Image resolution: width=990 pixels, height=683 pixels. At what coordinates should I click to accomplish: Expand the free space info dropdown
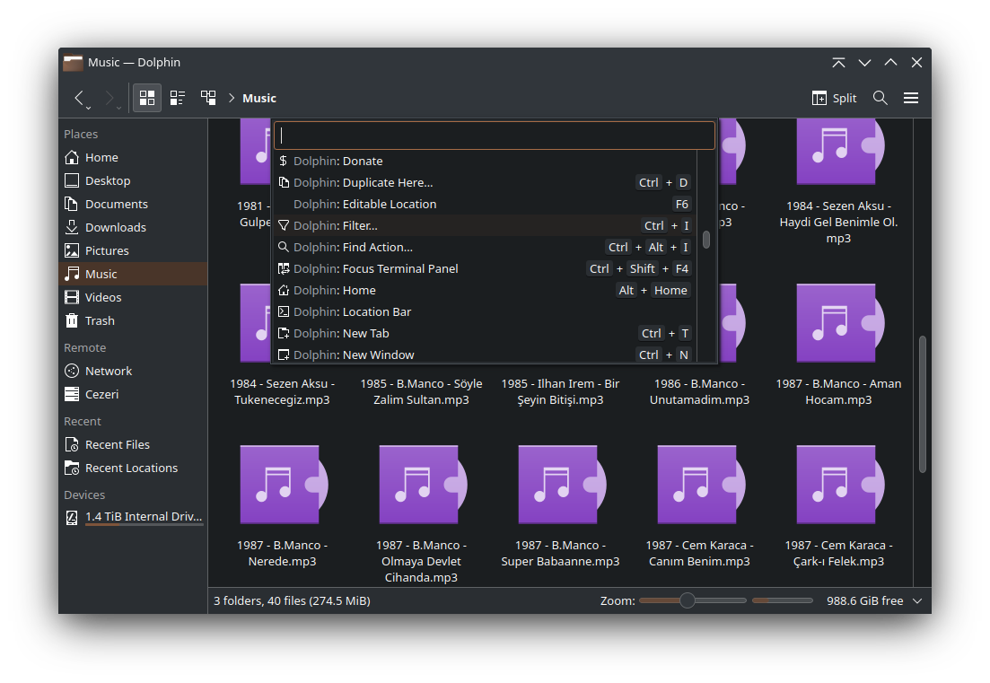(917, 600)
